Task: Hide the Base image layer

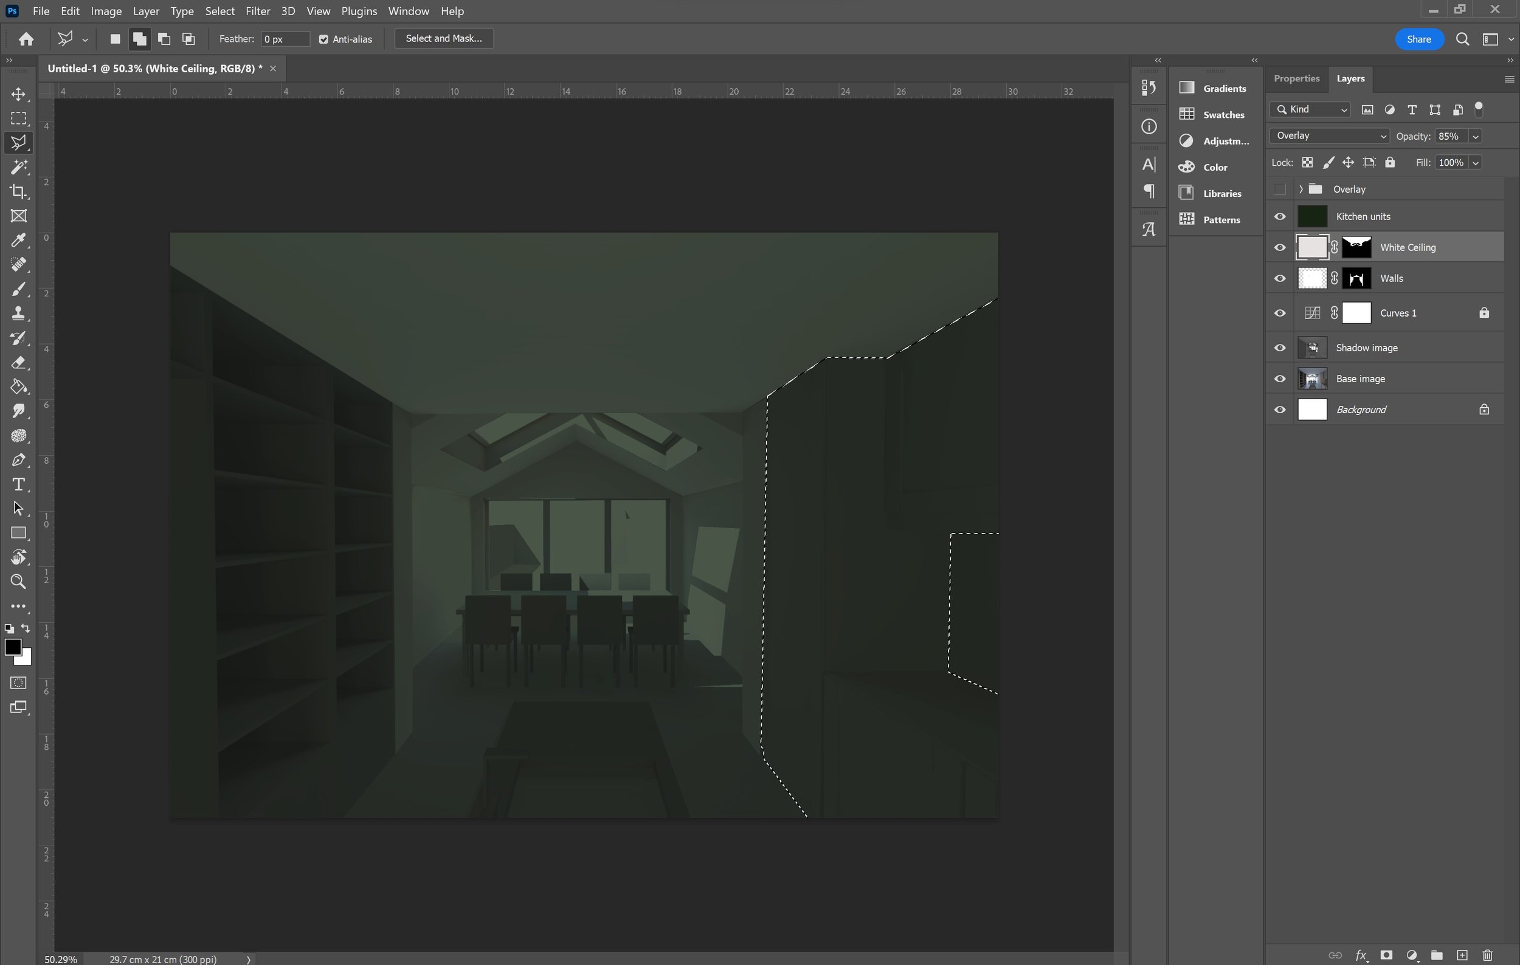Action: (1279, 379)
